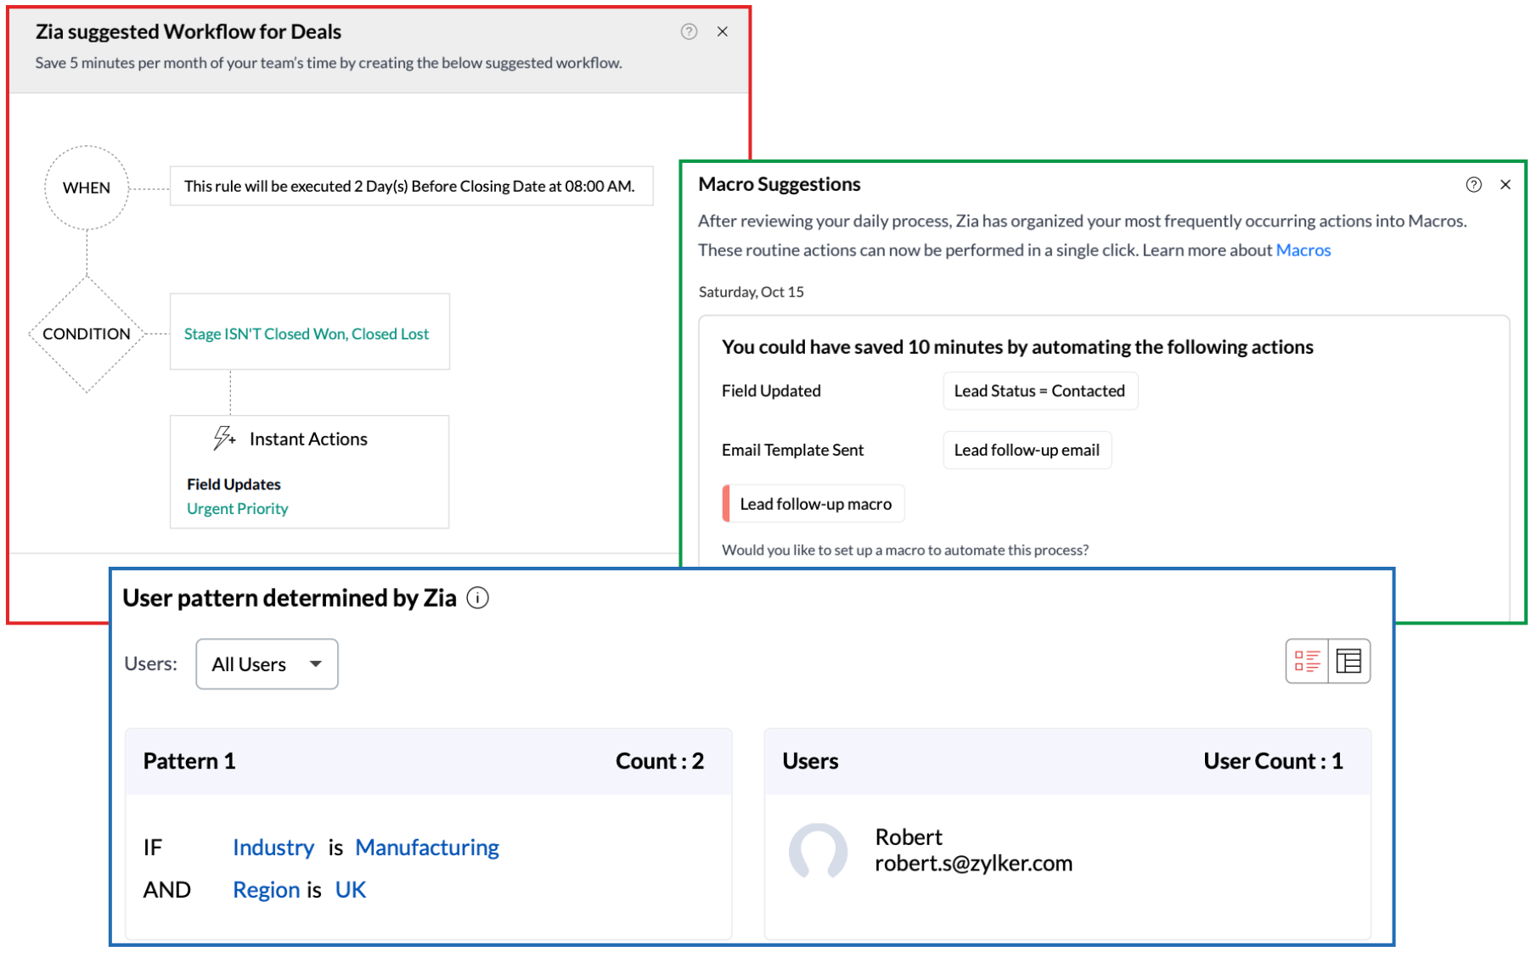Open the All Users dropdown
The width and height of the screenshot is (1537, 957).
tap(267, 663)
